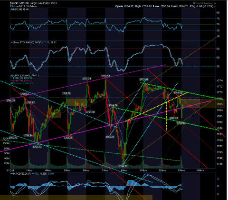Click the 1769.02 price label
228x200 pixels.
click(x=178, y=92)
